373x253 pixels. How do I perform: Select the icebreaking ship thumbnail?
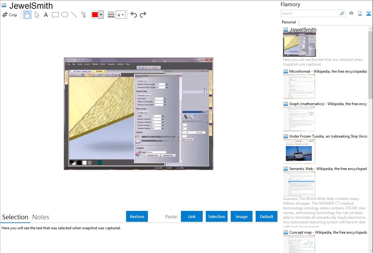pos(299,151)
